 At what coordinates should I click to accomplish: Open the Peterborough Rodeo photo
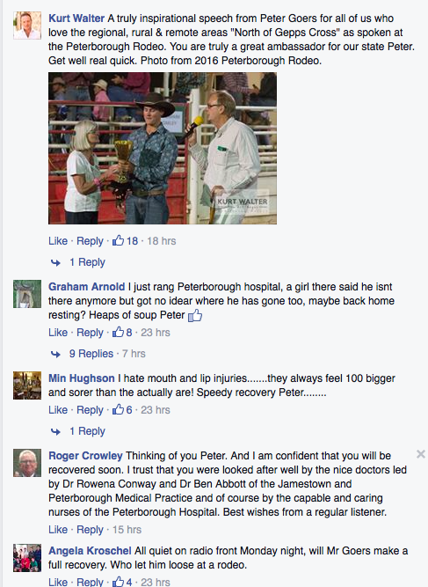[x=163, y=148]
